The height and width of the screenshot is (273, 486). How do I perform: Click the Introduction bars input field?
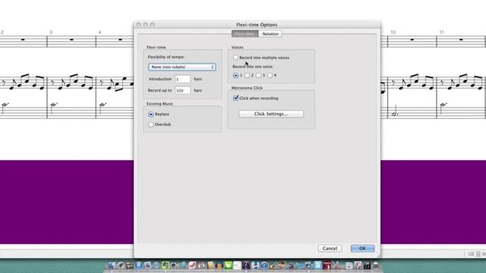point(182,79)
